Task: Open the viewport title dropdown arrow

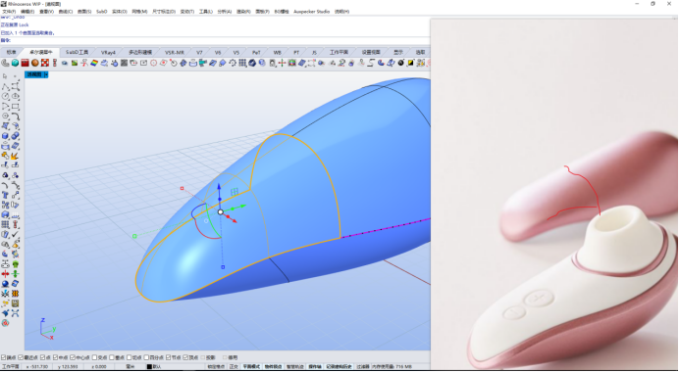Action: 46,74
